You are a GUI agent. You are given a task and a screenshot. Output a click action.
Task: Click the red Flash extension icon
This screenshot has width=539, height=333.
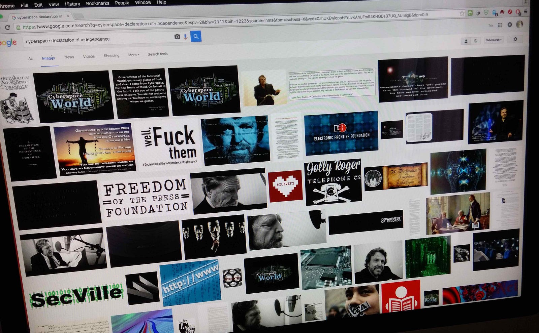point(510,12)
